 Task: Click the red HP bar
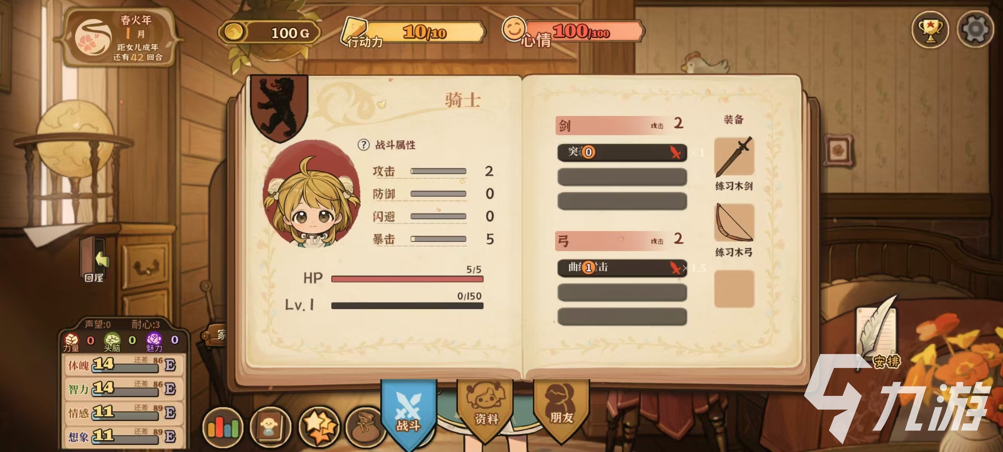tap(407, 279)
